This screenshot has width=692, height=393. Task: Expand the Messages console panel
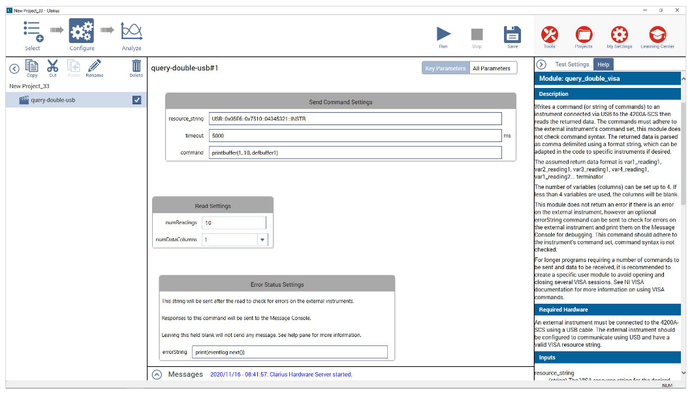[157, 375]
